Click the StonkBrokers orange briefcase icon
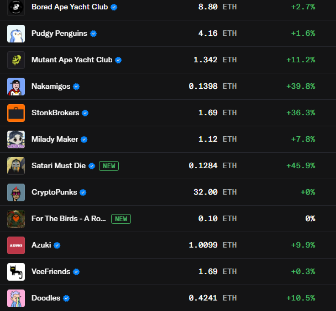The width and height of the screenshot is (336, 311). pyautogui.click(x=16, y=113)
